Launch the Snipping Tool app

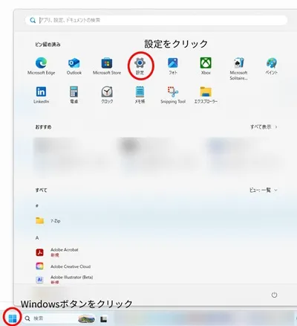(x=173, y=95)
